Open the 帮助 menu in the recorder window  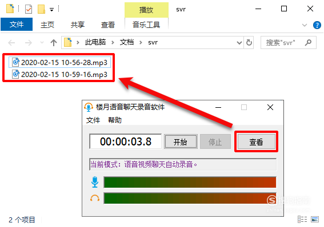115,120
